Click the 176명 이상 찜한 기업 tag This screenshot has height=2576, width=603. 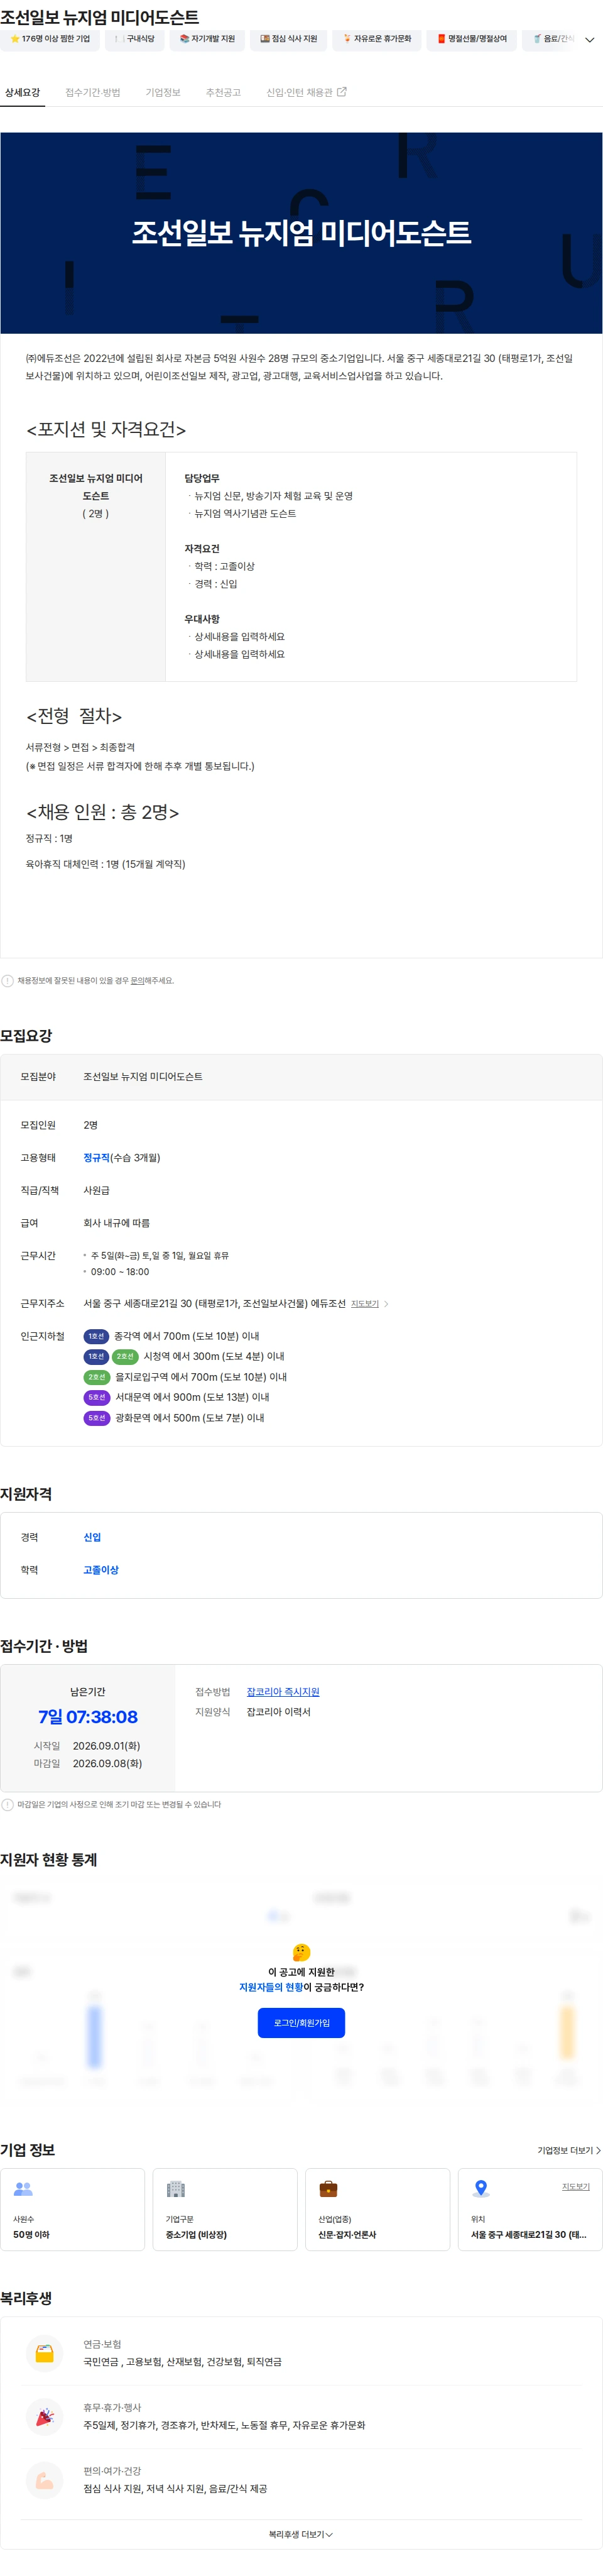tap(50, 39)
